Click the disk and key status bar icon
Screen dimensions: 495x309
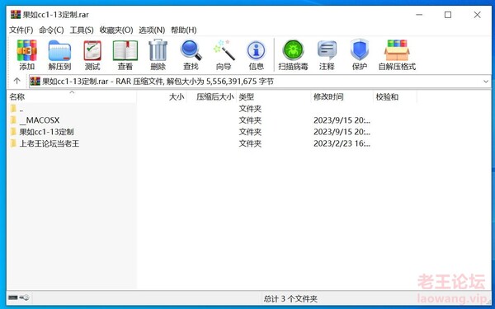coord(19,297)
